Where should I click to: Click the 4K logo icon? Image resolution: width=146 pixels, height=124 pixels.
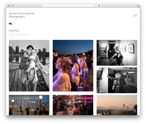coord(11,24)
